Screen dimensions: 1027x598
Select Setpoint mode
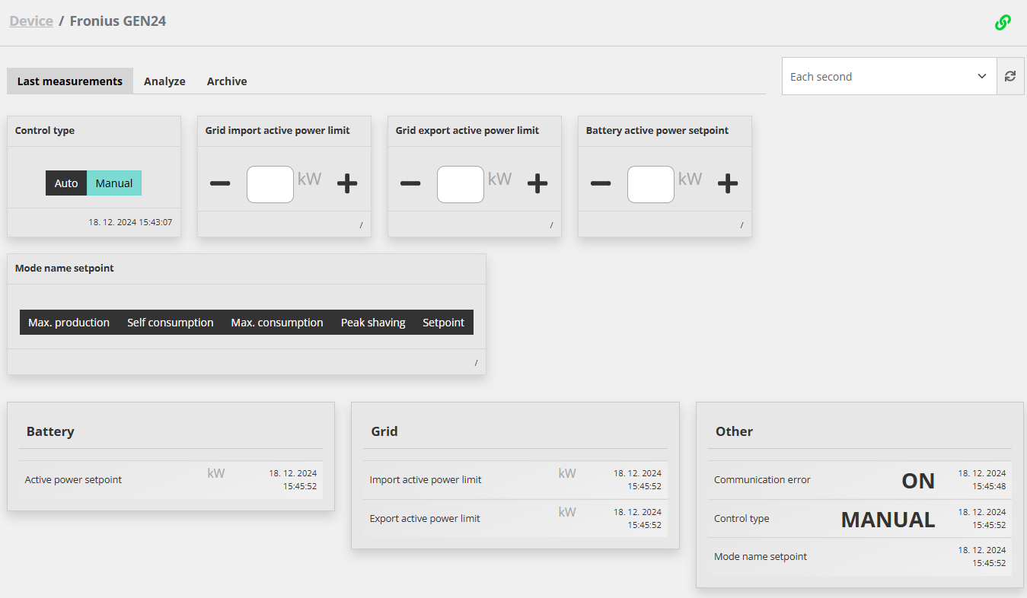coord(444,323)
